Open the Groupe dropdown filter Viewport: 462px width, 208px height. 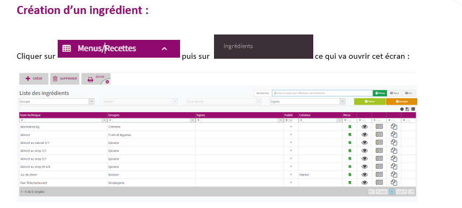tap(57, 101)
